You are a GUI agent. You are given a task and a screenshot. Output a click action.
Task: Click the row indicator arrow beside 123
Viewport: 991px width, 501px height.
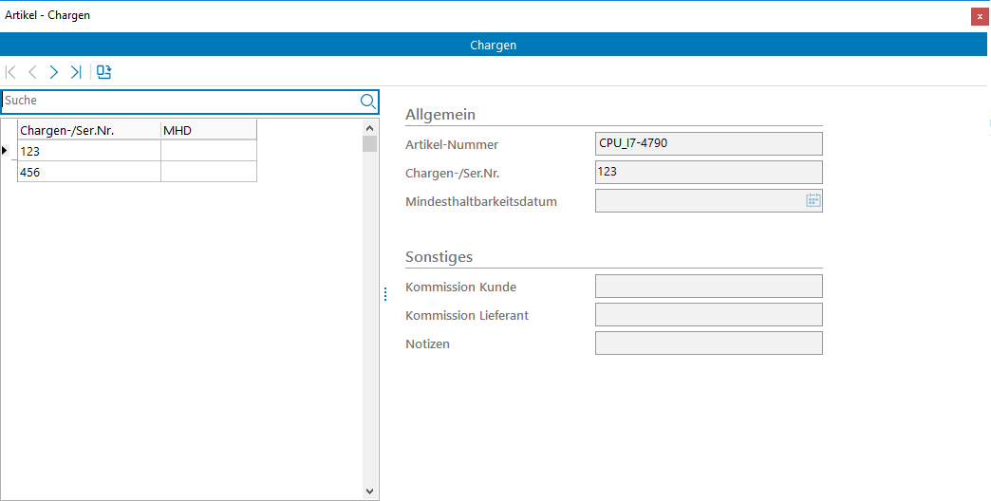[x=6, y=151]
